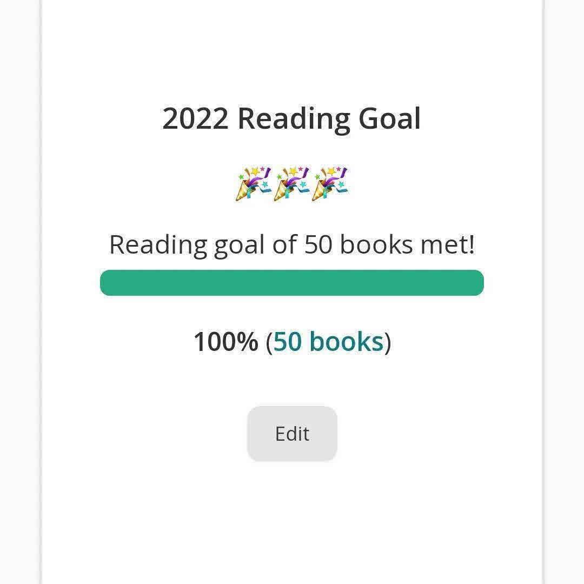Click the closing parenthesis after "50 books"
584x584 pixels.
click(387, 342)
